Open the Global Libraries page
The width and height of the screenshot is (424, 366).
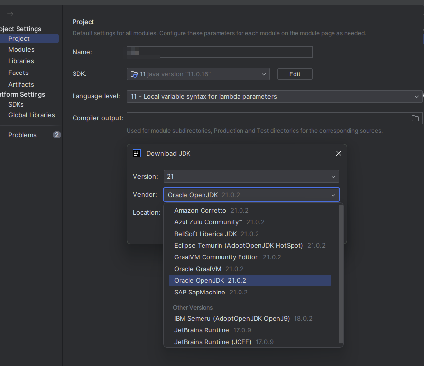(31, 115)
